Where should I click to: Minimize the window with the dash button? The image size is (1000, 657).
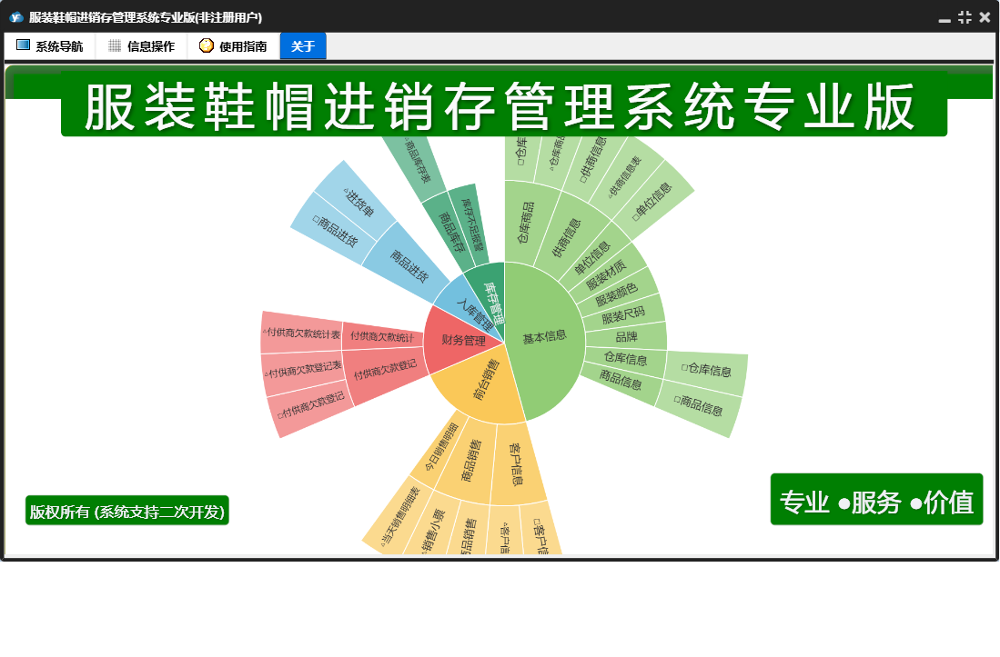[944, 19]
